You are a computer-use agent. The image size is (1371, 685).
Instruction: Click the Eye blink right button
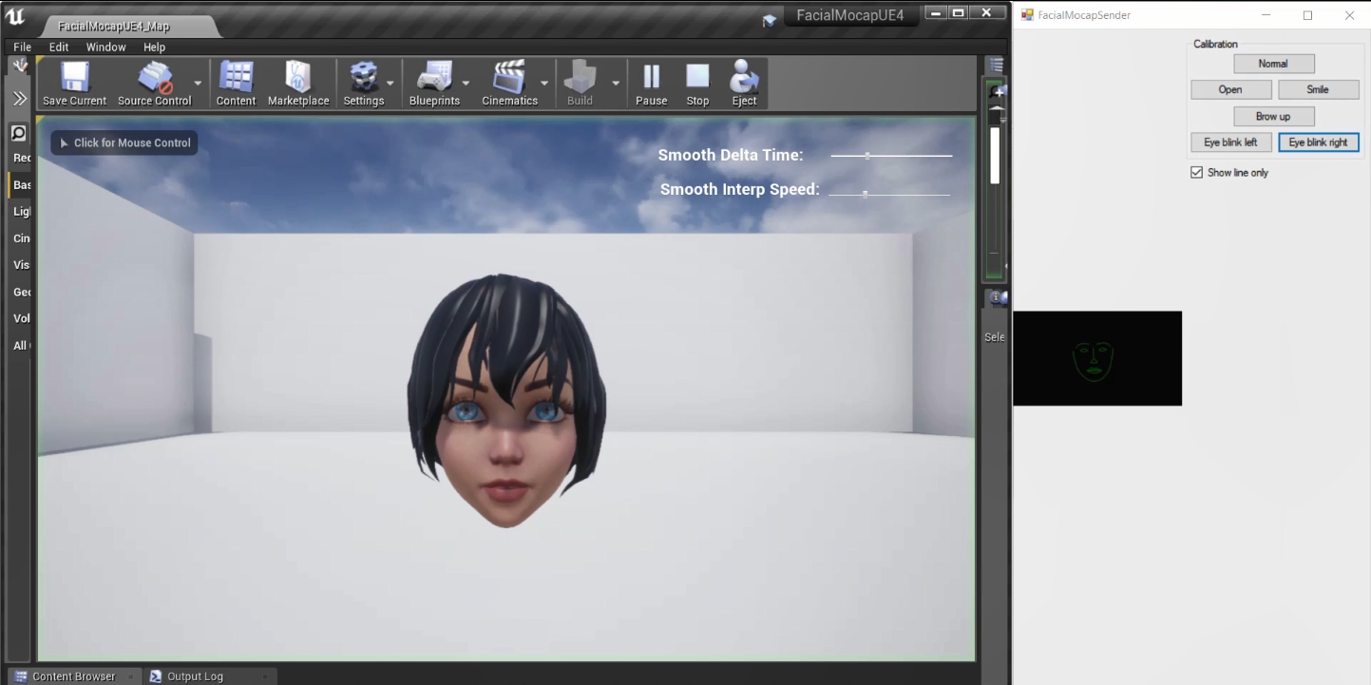coord(1318,143)
